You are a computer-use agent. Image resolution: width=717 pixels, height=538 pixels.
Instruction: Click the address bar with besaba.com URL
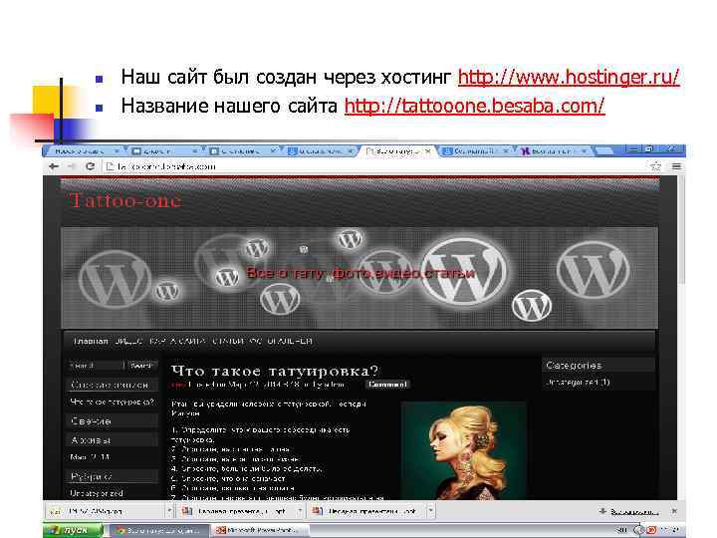[375, 166]
